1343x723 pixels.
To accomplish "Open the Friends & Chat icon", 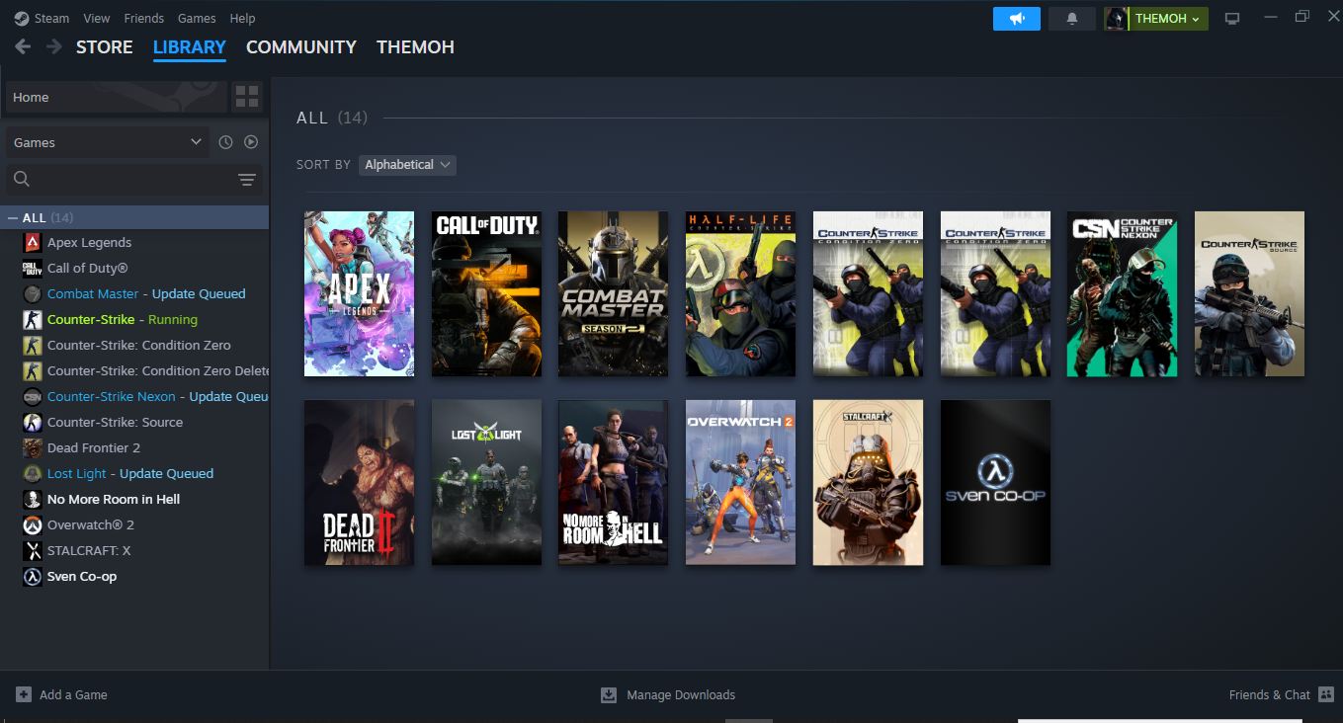I will (x=1325, y=694).
